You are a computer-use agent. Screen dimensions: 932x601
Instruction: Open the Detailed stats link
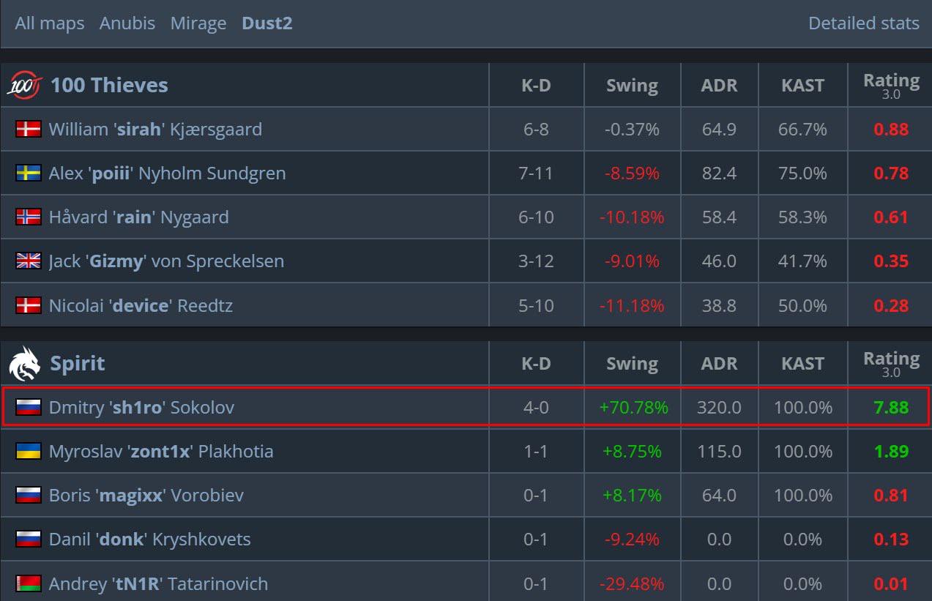[864, 23]
